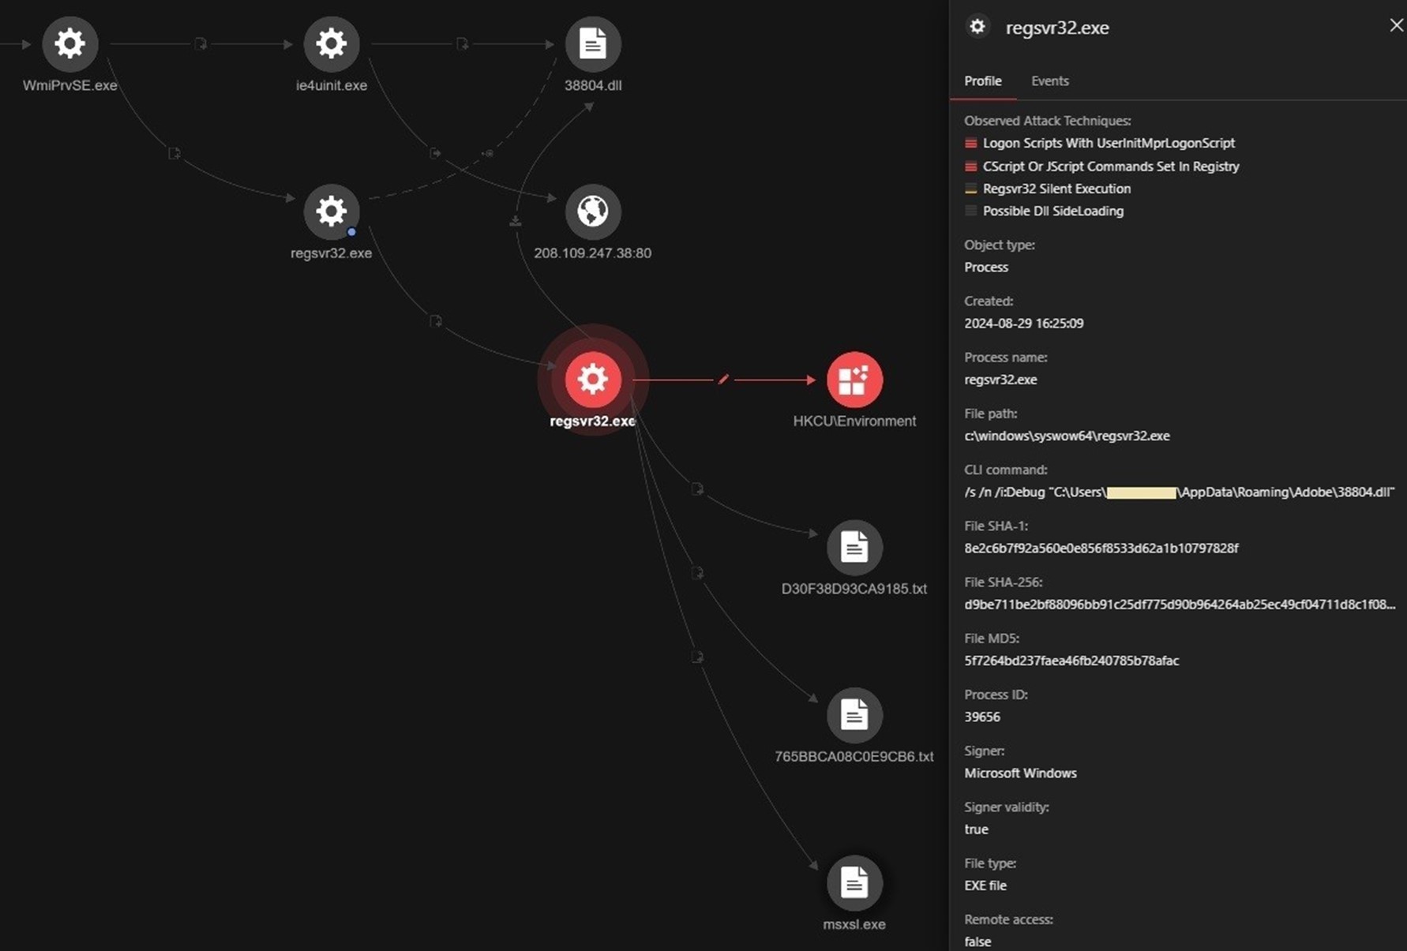Click the gray regsvr32.exe parent process node

pos(331,212)
